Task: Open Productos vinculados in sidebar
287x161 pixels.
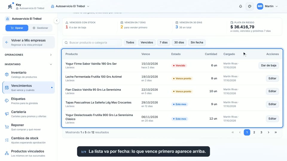Action: click(x=29, y=153)
